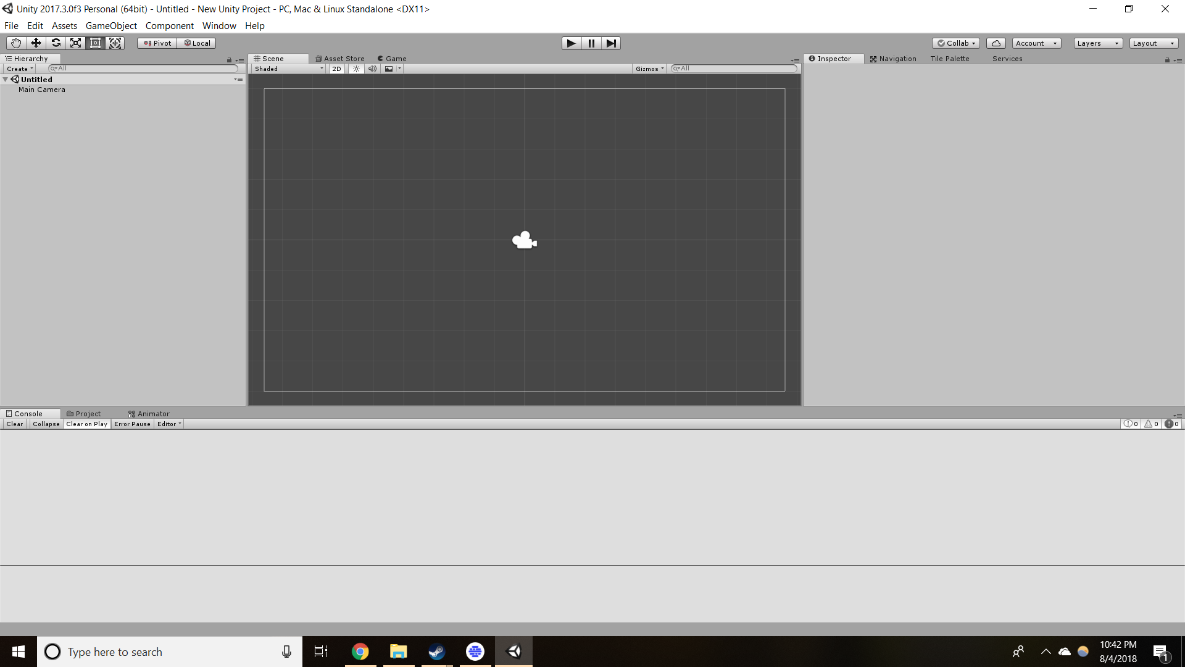Open Services via cloud icon
1185x667 pixels.
[x=996, y=43]
